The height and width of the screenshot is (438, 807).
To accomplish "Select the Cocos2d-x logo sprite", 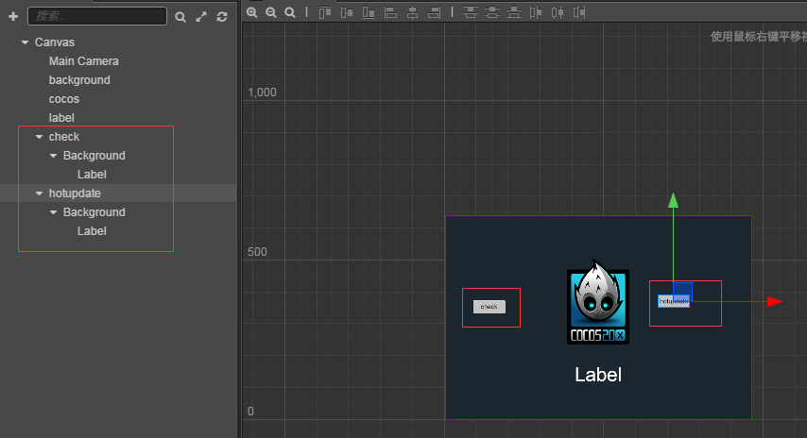I will point(598,302).
